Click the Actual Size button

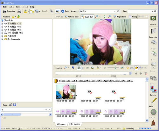(72, 17)
